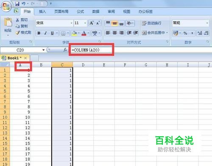Toggle middle vertical alignment
This screenshot has width=212, height=166.
114,23
